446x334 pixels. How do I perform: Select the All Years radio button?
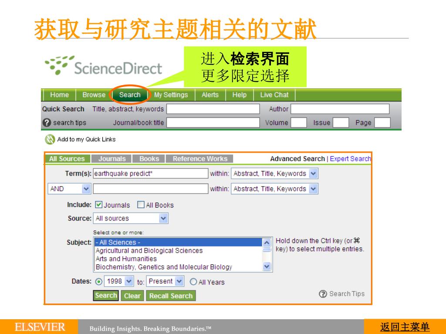[193, 282]
